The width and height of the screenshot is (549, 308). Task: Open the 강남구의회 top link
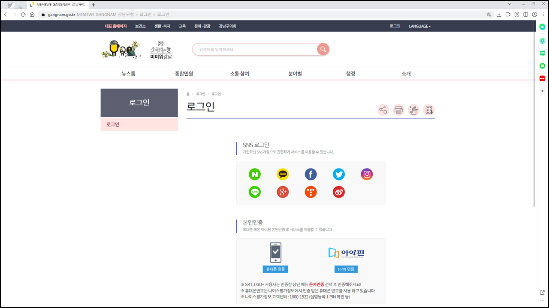[227, 26]
